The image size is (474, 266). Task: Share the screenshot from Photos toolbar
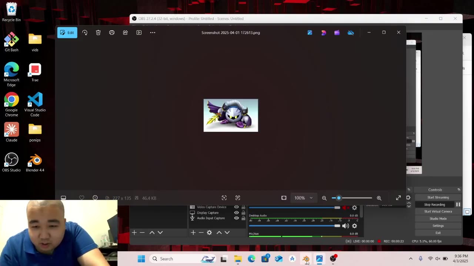[x=126, y=33]
